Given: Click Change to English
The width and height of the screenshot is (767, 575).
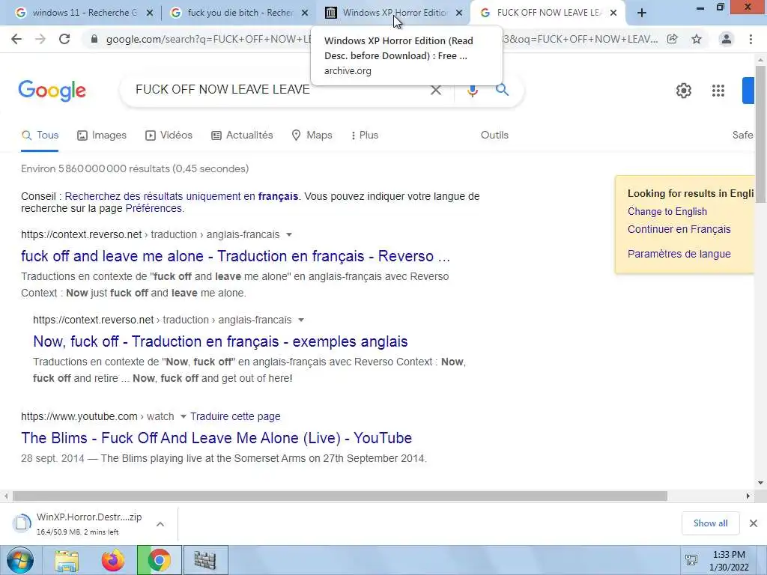Looking at the screenshot, I should coord(667,212).
